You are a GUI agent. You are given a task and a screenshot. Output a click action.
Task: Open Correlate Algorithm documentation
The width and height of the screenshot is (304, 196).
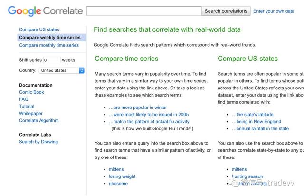pos(39,120)
